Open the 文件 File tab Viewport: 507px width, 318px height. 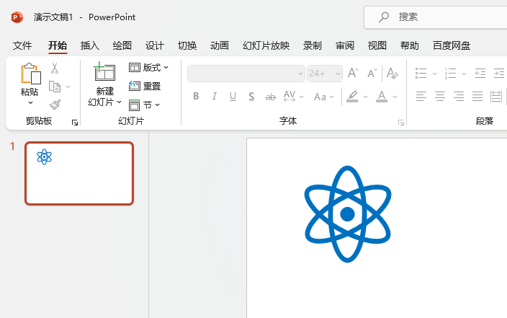[22, 45]
